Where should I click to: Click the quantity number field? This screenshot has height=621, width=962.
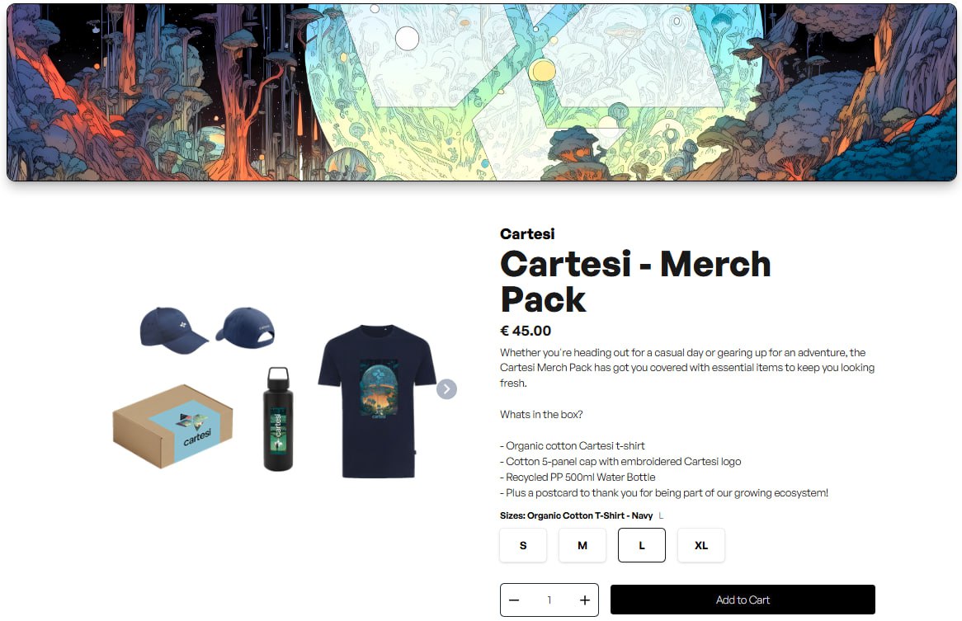pyautogui.click(x=549, y=600)
